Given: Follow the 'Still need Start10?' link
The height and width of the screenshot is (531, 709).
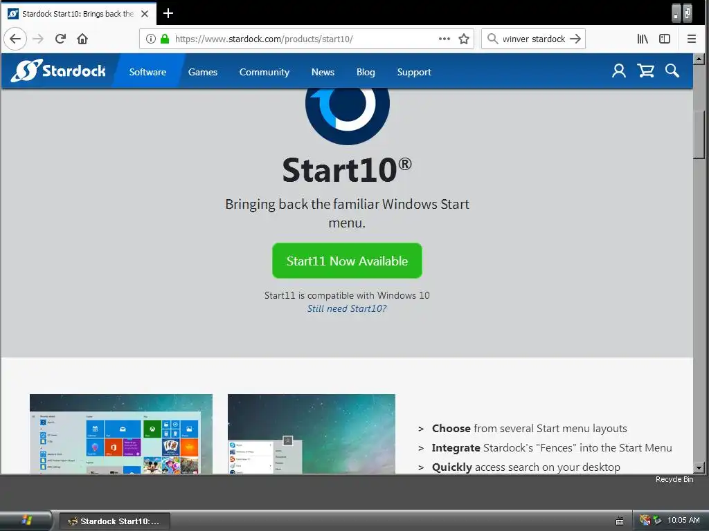Looking at the screenshot, I should [347, 308].
